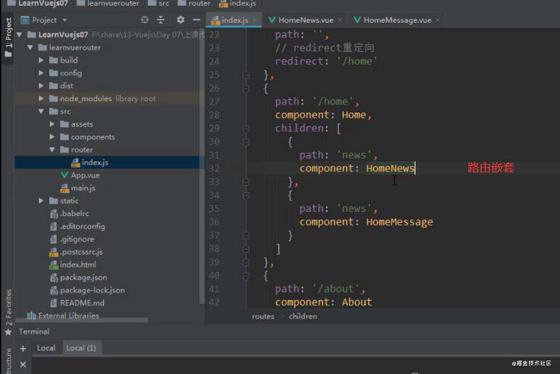The image size is (560, 374).
Task: Place cursor on HomeMessage at line 36
Action: click(x=399, y=222)
